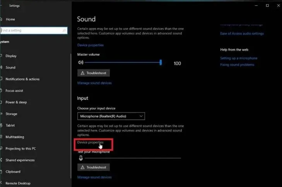Viewport: 282px width, 187px height.
Task: Open Setting up a microphone help link
Action: click(x=239, y=58)
